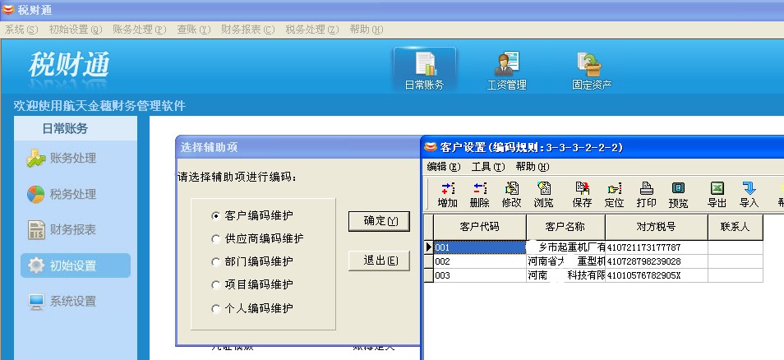Select the row with customer code 002
The height and width of the screenshot is (360, 784).
pos(593,261)
